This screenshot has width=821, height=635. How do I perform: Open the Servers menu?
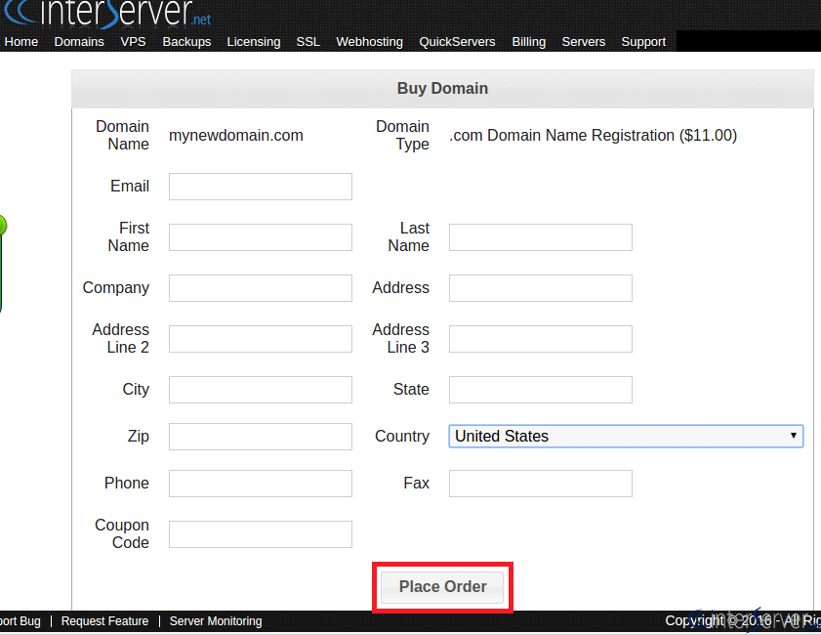[x=583, y=42]
